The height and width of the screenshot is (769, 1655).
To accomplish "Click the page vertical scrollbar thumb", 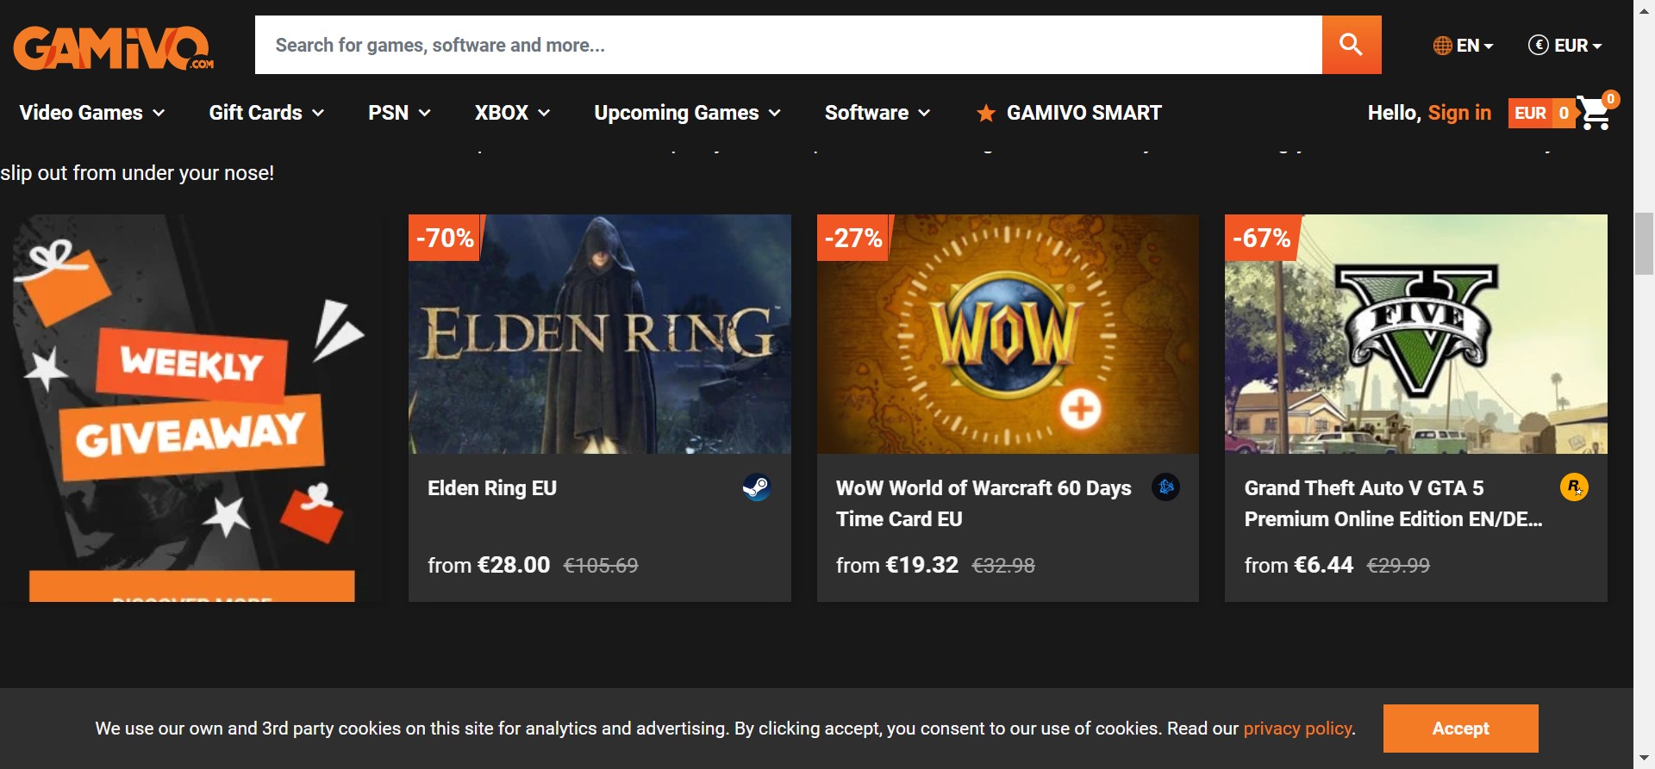I will [x=1644, y=244].
